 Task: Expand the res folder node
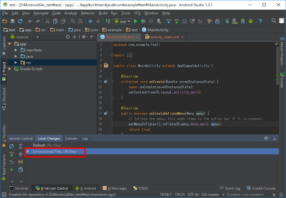tap(16, 63)
